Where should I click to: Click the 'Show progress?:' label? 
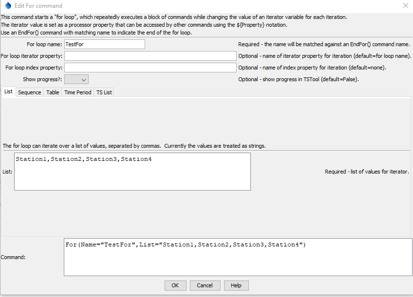click(x=42, y=79)
